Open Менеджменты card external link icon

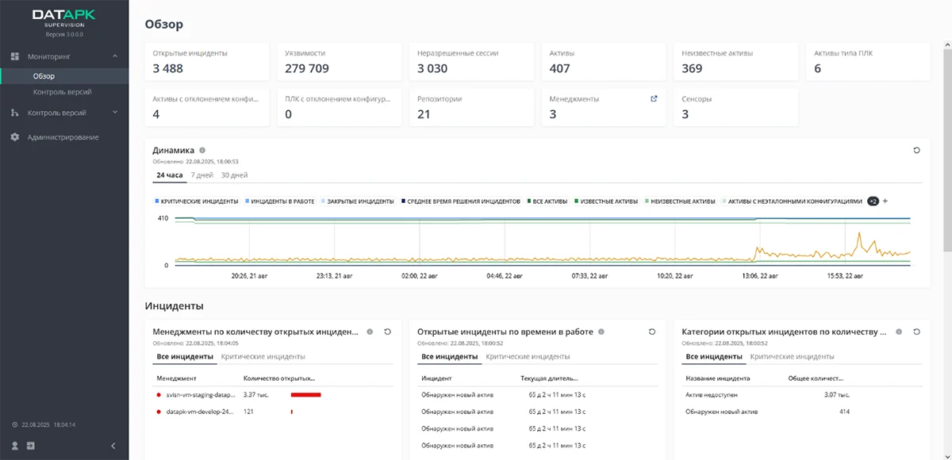(x=654, y=99)
